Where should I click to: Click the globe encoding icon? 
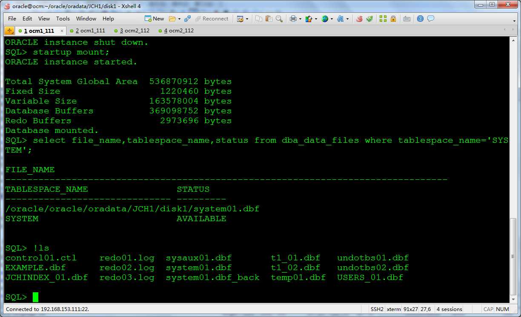pos(325,19)
